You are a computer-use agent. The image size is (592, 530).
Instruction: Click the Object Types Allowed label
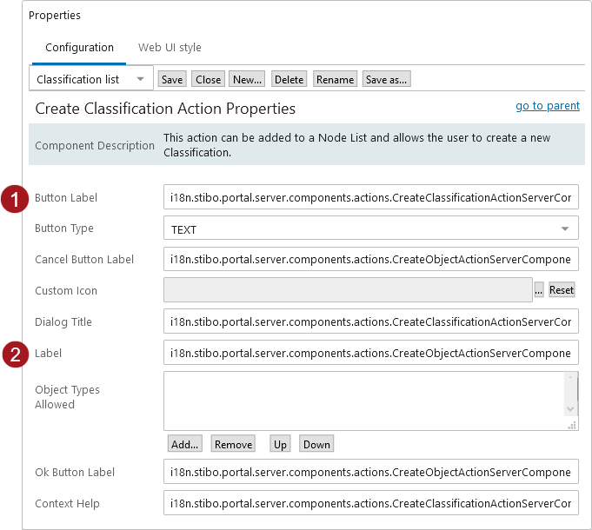coord(67,397)
